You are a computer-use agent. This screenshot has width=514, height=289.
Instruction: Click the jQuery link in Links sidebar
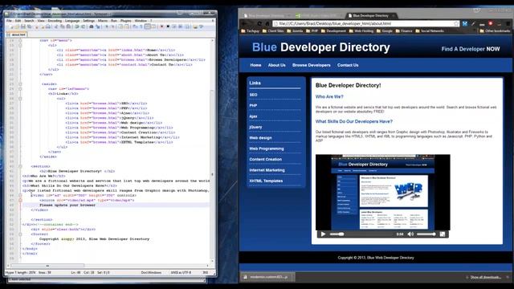[x=255, y=127]
